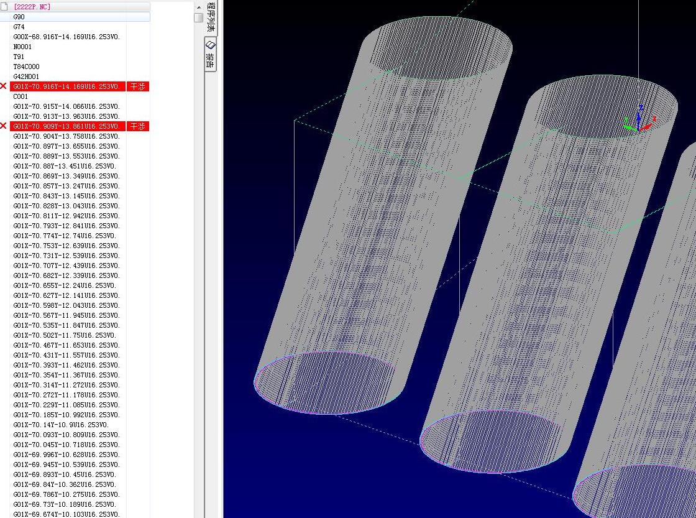The image size is (696, 518).
Task: Select the G42H001 line
Action: point(26,76)
